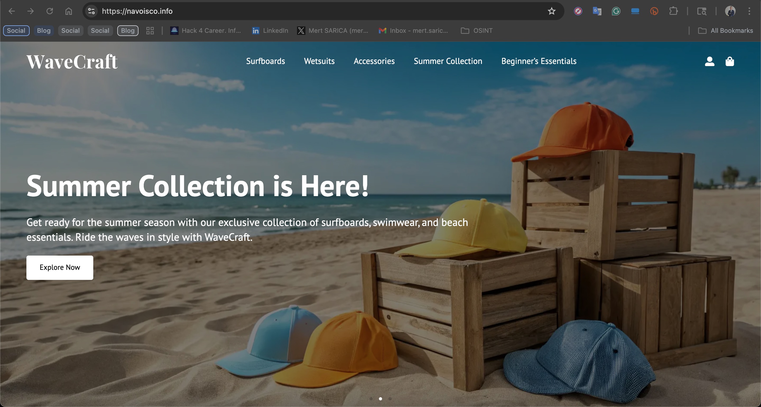The height and width of the screenshot is (407, 761).
Task: Open the WaveCraft user account icon
Action: pyautogui.click(x=709, y=61)
